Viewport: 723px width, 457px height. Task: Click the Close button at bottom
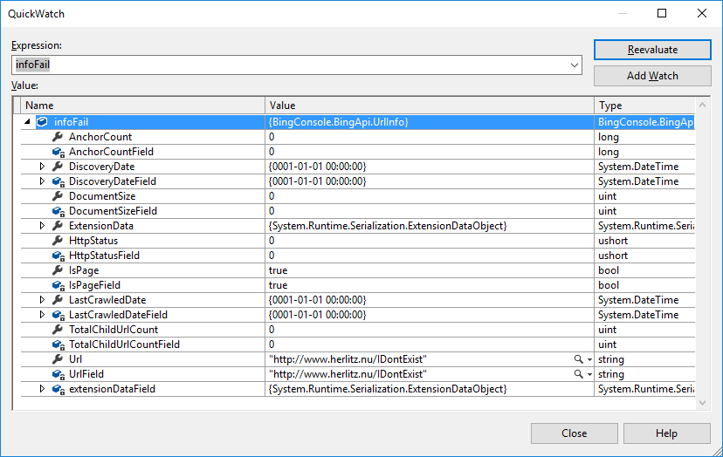click(x=574, y=433)
